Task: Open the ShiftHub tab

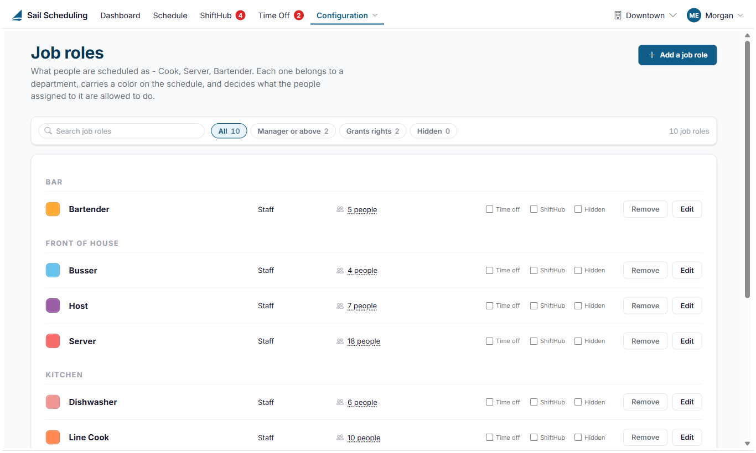Action: [x=216, y=15]
